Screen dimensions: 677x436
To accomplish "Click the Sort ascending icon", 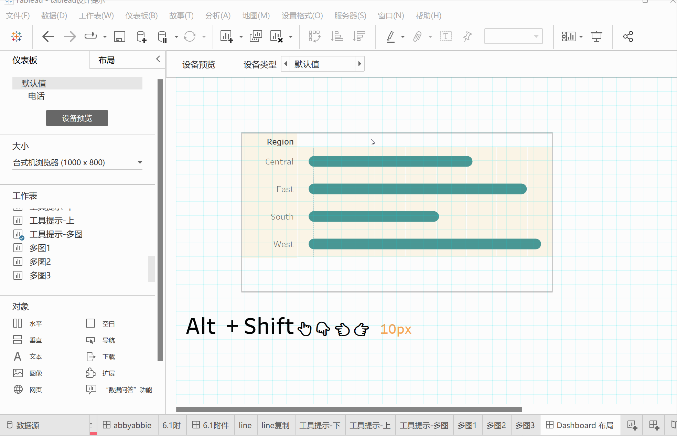I will click(337, 36).
